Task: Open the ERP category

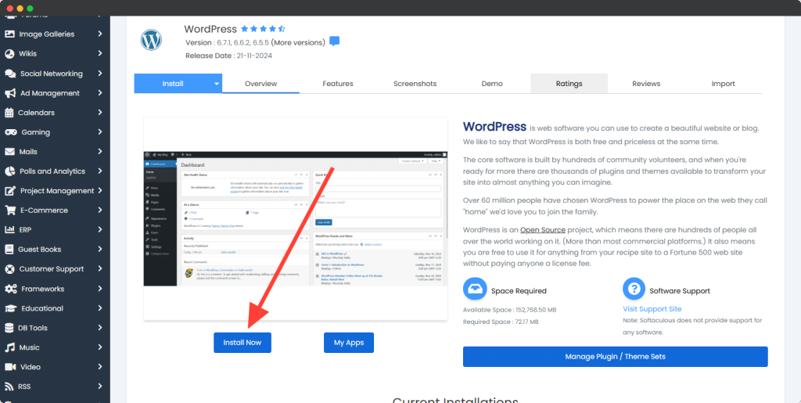Action: [54, 230]
